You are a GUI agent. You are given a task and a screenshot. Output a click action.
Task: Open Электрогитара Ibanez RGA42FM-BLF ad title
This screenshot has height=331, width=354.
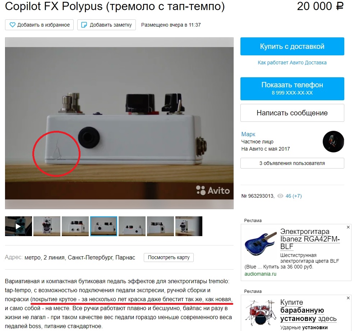[x=310, y=239]
